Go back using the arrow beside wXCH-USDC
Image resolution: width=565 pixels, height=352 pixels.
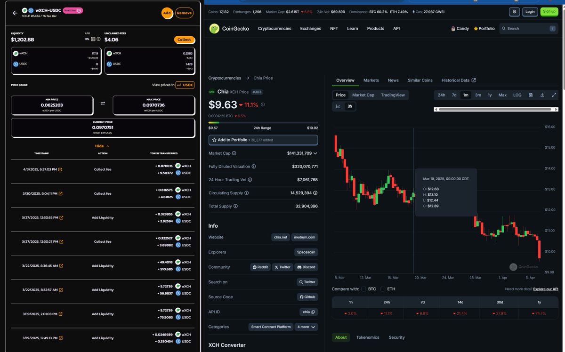[15, 13]
